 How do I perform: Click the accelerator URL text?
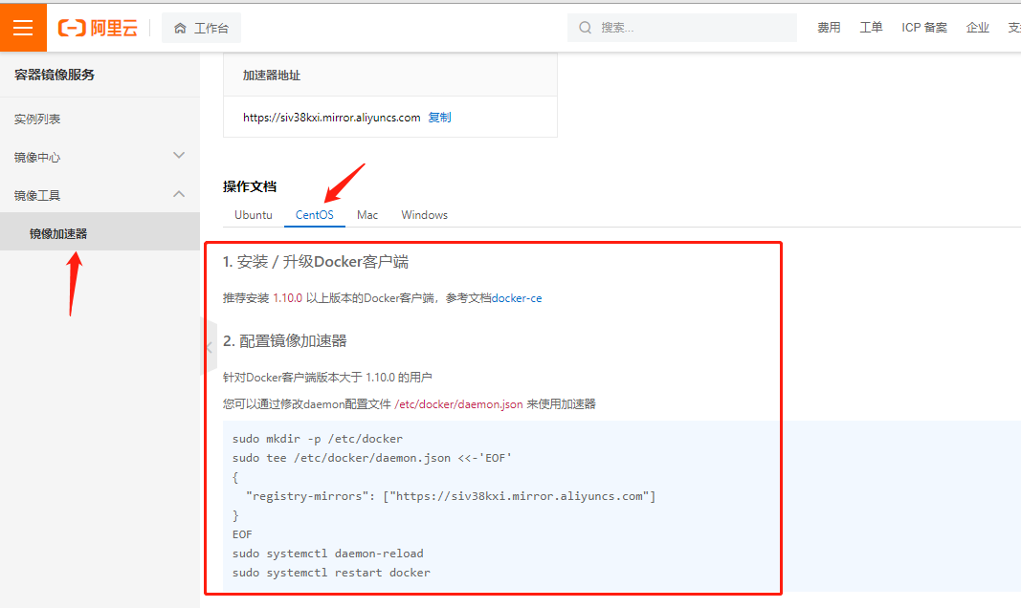(331, 117)
